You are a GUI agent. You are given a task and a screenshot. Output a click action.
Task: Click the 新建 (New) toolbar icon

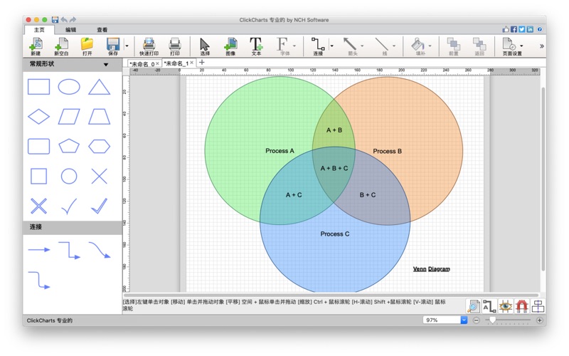pos(35,45)
